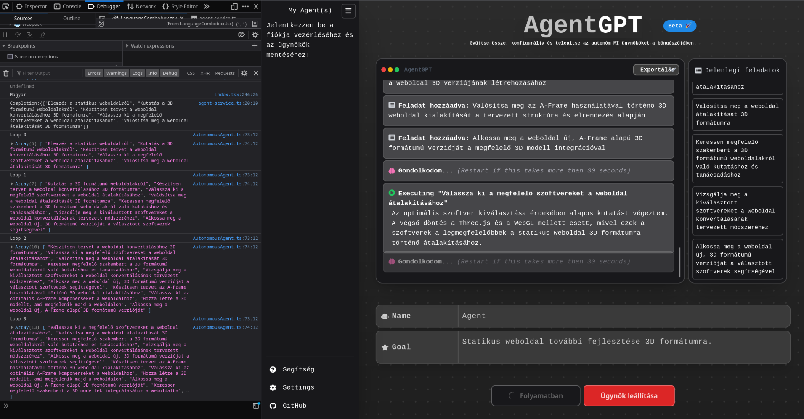The height and width of the screenshot is (419, 804).
Task: Open GitHub link in the sidebar
Action: [295, 406]
